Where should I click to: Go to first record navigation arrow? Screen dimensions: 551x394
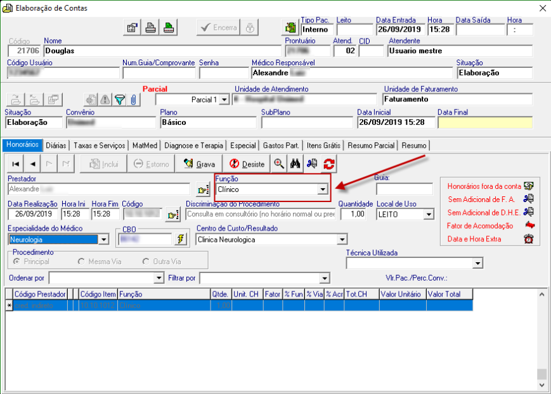coord(15,163)
